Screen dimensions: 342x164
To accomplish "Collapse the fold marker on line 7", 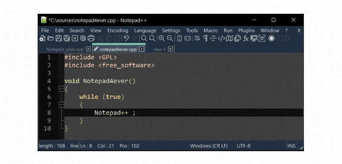I will pos(61,105).
